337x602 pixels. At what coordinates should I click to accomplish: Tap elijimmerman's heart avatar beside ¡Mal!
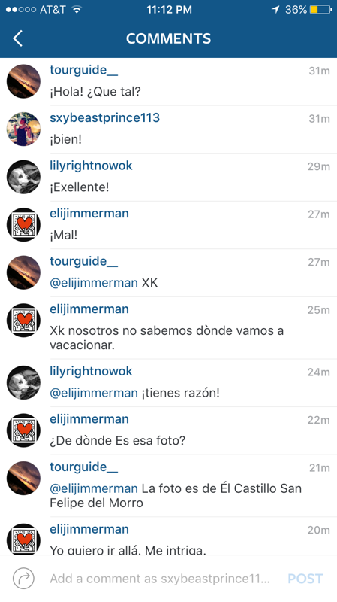click(23, 224)
